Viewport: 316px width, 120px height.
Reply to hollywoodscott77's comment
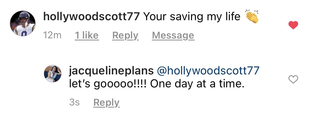point(125,35)
